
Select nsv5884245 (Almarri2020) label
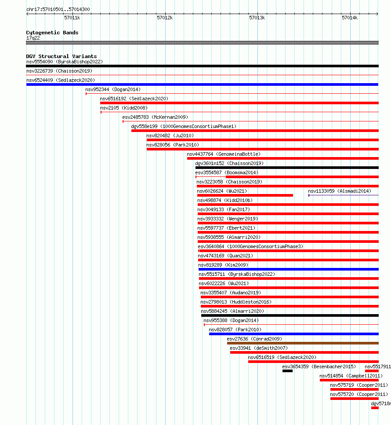coord(232,311)
